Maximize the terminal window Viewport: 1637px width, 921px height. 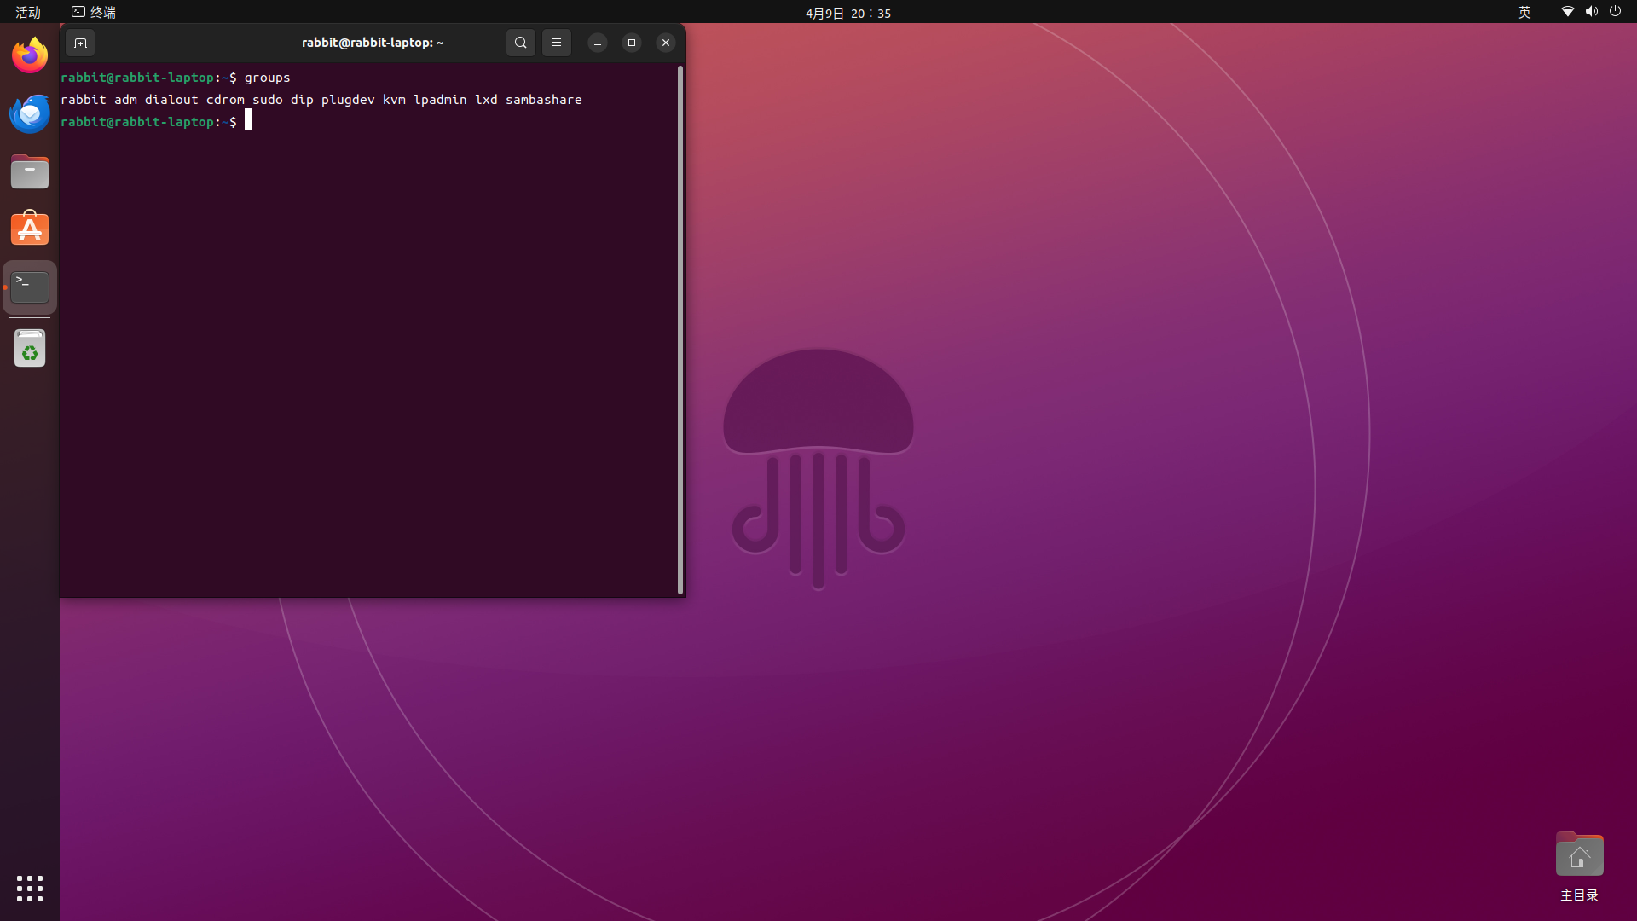click(632, 43)
